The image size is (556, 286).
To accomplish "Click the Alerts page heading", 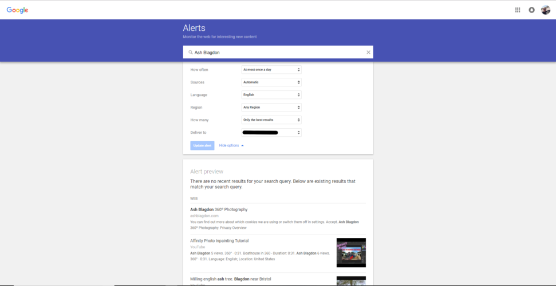I will point(194,28).
